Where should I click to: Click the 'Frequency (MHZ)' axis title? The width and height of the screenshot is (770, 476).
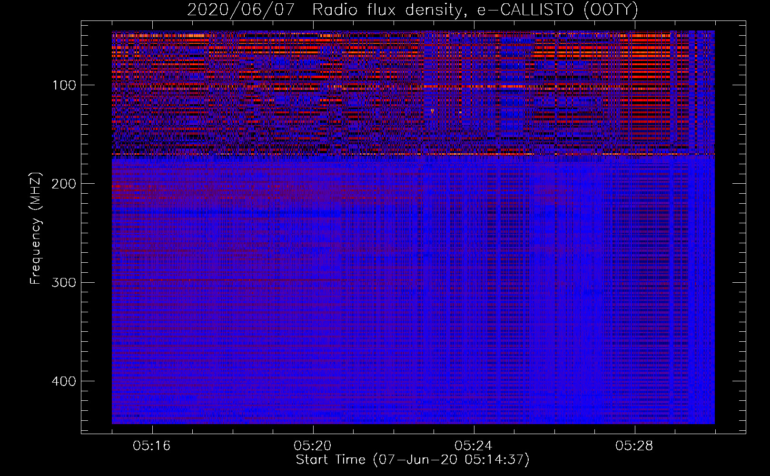(x=36, y=228)
